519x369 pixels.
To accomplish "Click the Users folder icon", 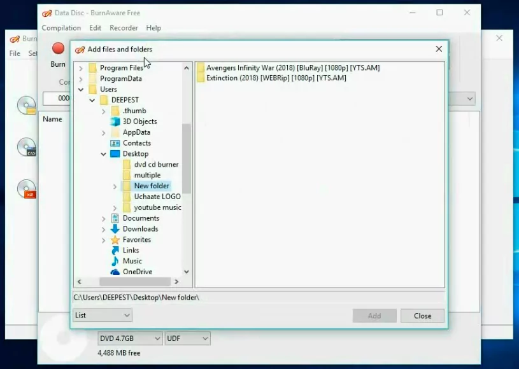I will pyautogui.click(x=93, y=89).
